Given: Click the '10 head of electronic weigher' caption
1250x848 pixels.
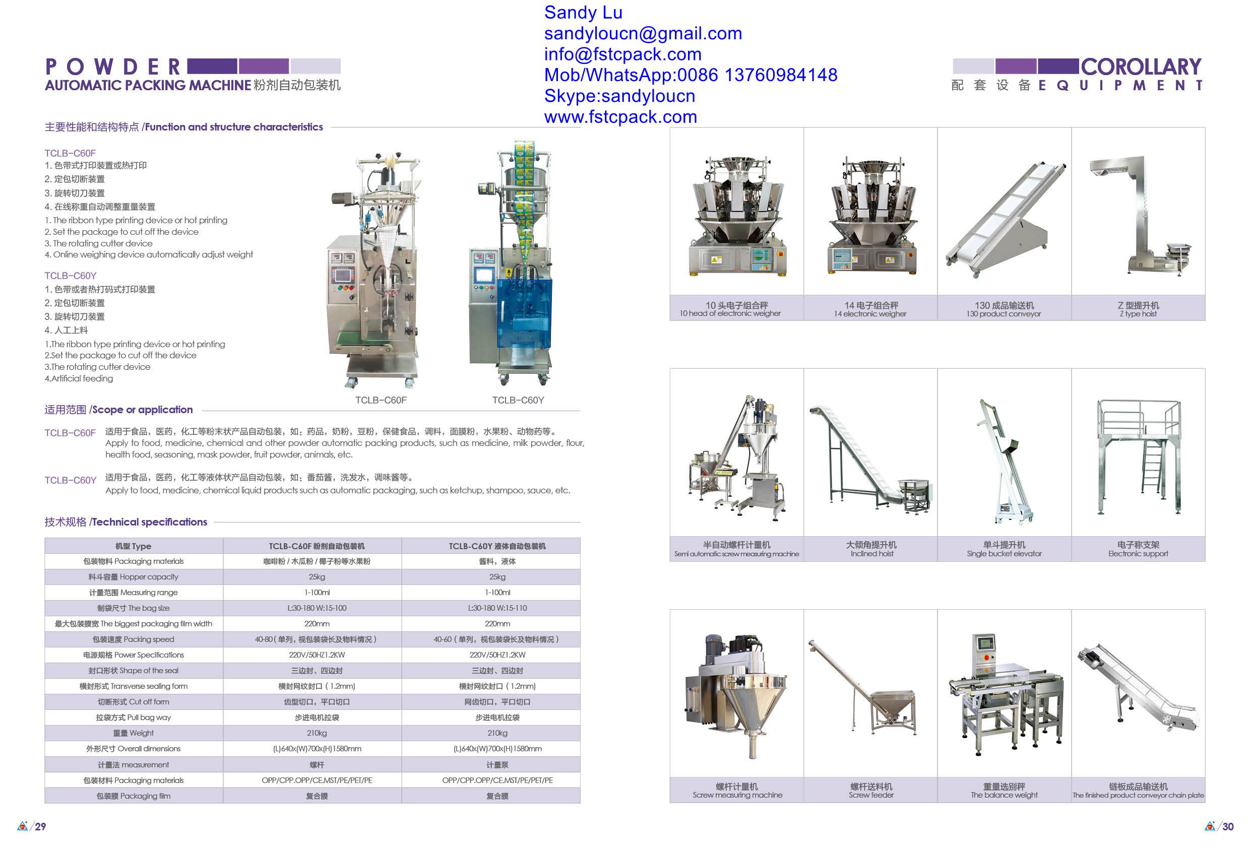Looking at the screenshot, I should pos(730,313).
